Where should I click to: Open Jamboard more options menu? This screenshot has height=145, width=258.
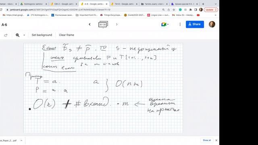180,24
